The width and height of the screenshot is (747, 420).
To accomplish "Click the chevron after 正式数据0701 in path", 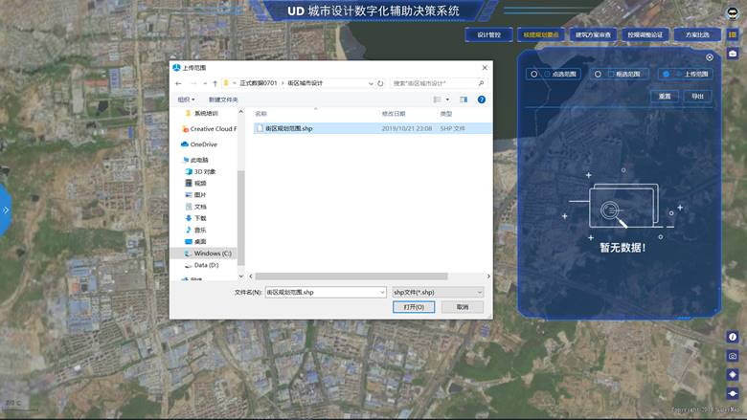I will (283, 83).
